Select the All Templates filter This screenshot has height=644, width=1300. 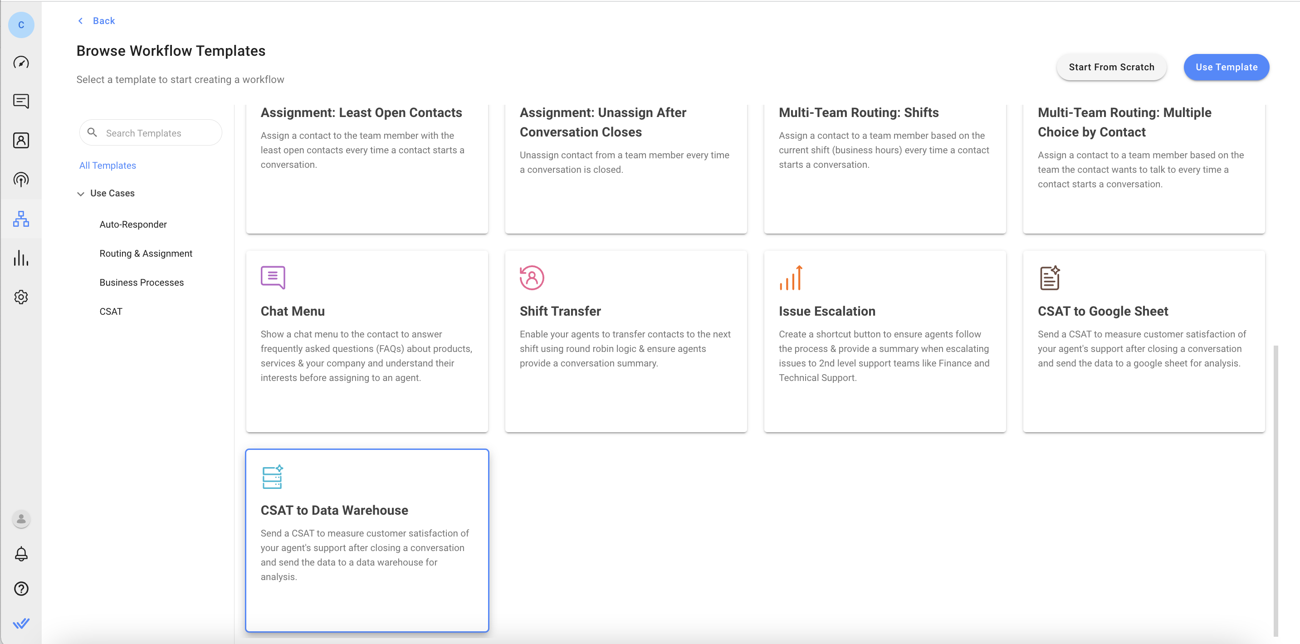point(108,166)
